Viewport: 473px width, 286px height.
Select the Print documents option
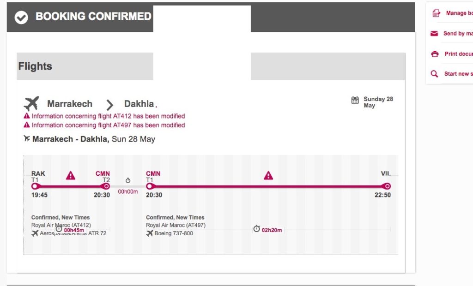458,54
